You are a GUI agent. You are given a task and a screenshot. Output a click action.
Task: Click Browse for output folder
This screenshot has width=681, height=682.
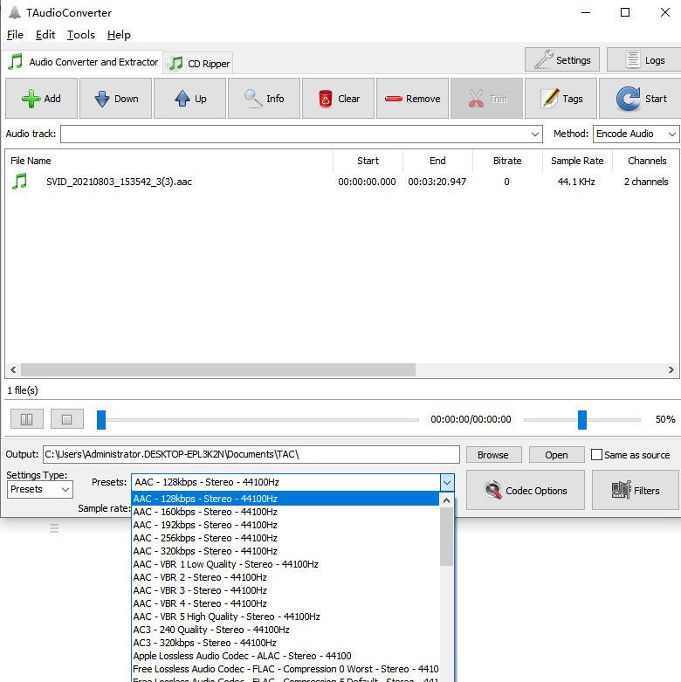point(493,455)
